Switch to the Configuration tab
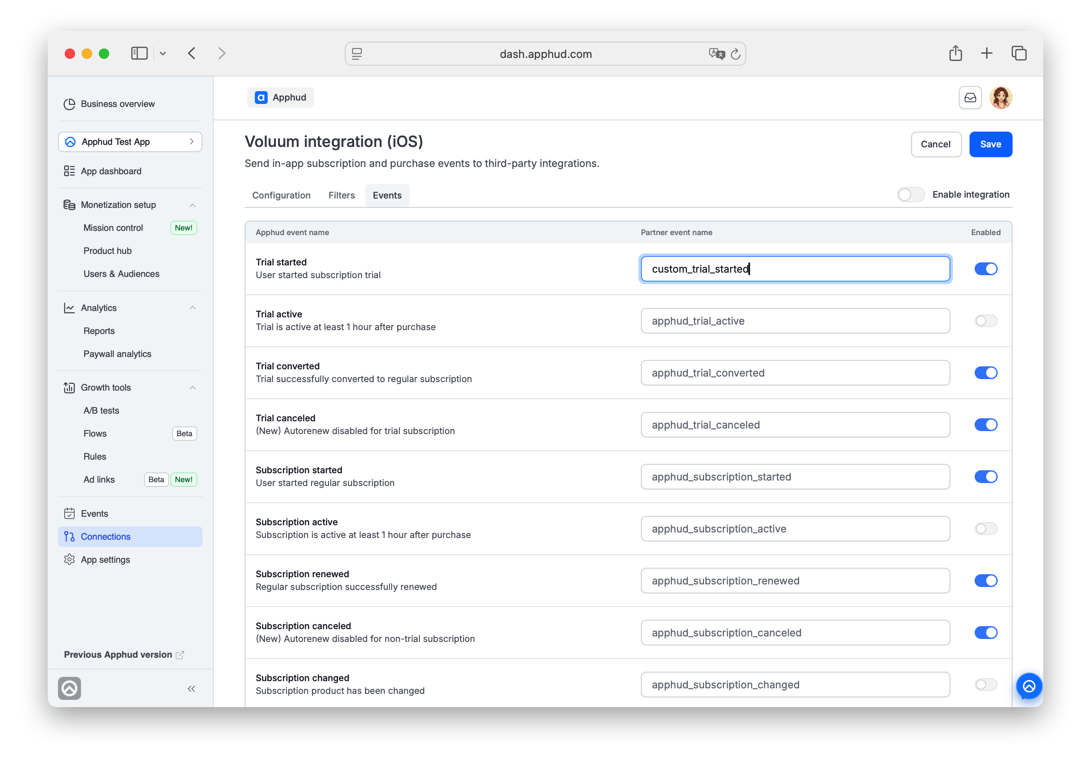The image size is (1091, 771). point(281,195)
